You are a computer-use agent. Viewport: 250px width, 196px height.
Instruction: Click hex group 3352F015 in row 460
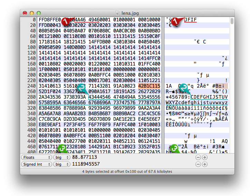(x=149, y=147)
